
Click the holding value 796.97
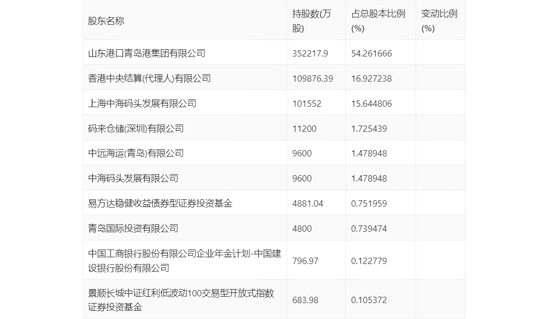click(x=305, y=261)
